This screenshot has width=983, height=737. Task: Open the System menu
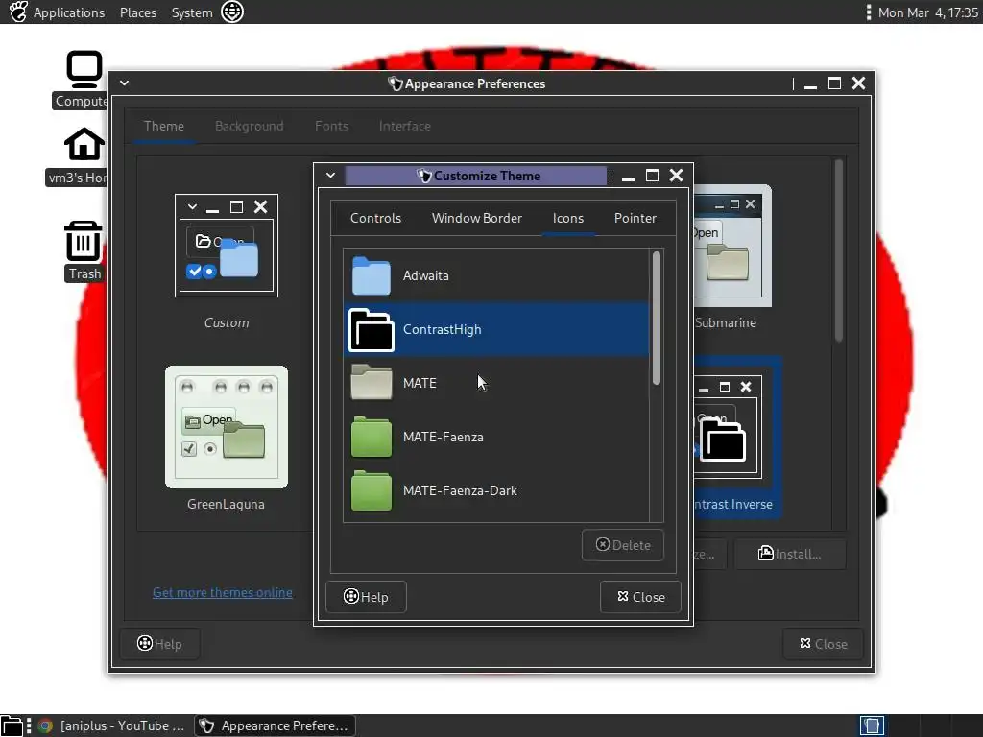[192, 12]
